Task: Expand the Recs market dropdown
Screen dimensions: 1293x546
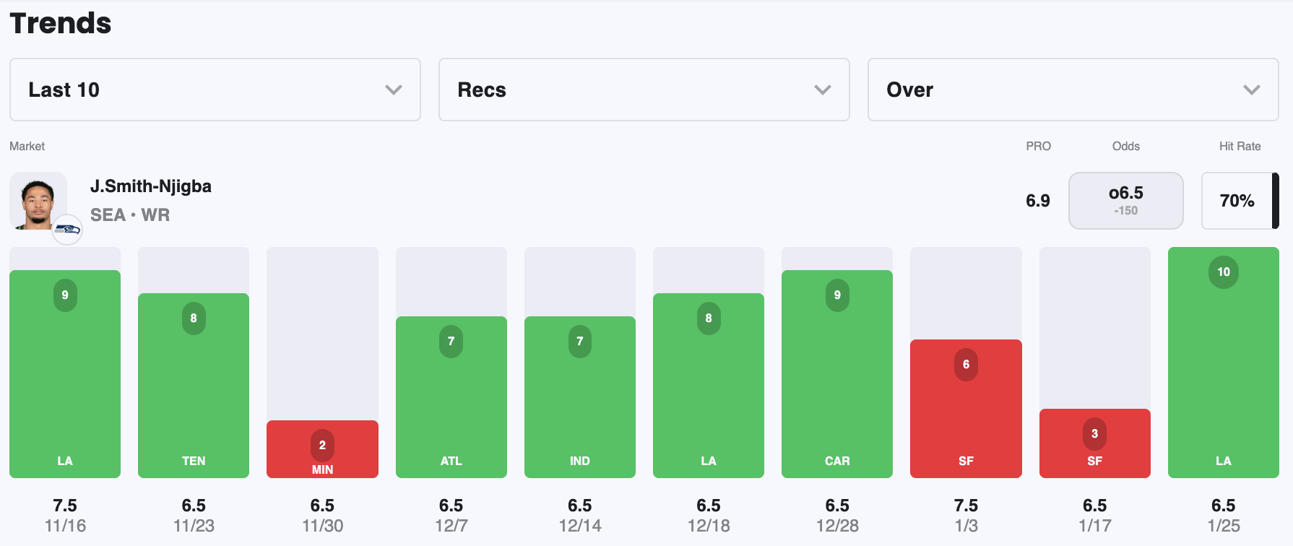Action: (643, 90)
